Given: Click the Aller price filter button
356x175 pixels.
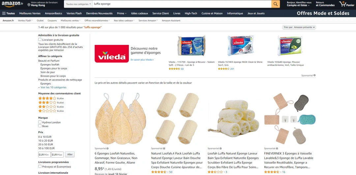Looking at the screenshot, I should click(x=70, y=155).
